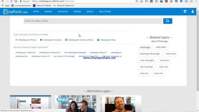Select the web video topic tag
Image resolution: width=199 pixels, height=112 pixels.
pos(161,47)
